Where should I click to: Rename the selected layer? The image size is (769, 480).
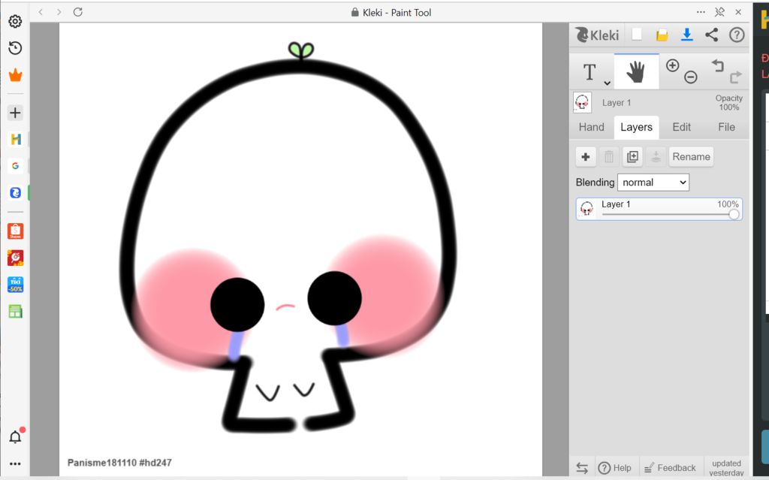tap(691, 156)
